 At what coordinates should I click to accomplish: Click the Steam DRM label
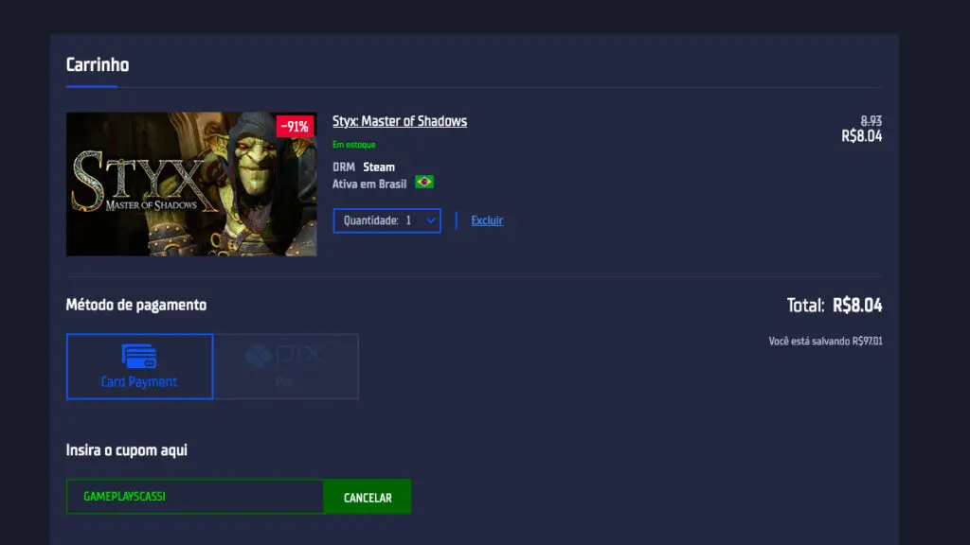[x=380, y=167]
